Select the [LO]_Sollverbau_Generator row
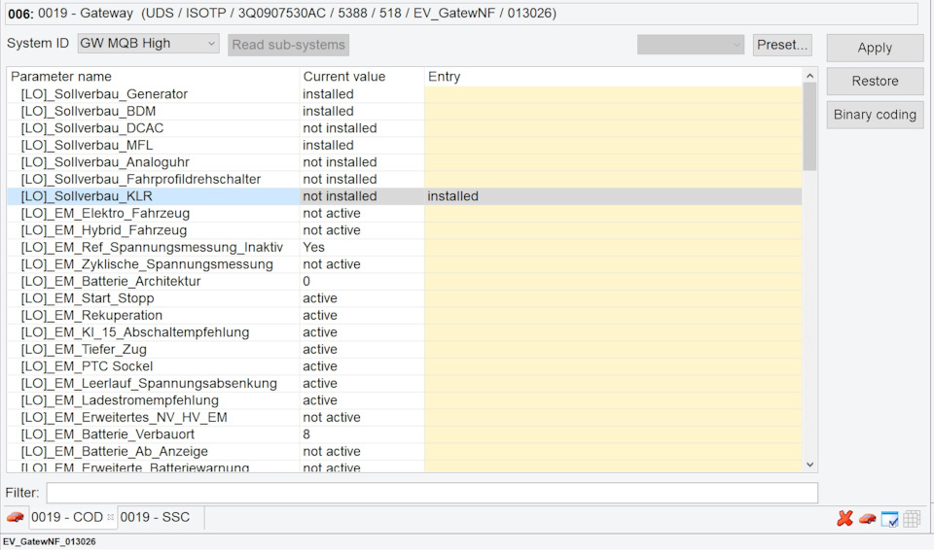This screenshot has width=934, height=550. (404, 94)
